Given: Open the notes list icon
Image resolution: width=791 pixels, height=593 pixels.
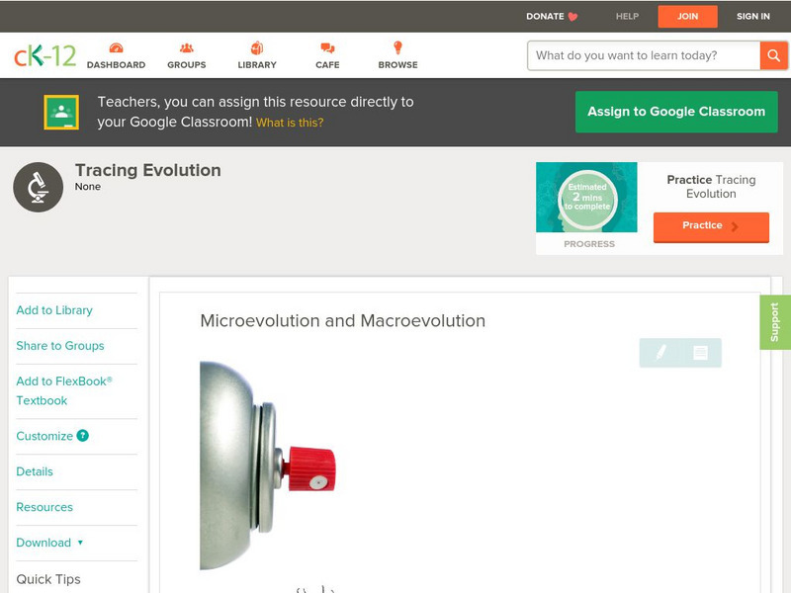Looking at the screenshot, I should coord(700,353).
